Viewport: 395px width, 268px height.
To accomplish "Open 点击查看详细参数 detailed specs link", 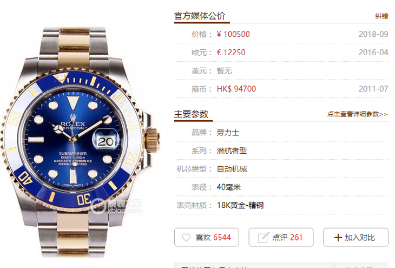I will pos(357,114).
